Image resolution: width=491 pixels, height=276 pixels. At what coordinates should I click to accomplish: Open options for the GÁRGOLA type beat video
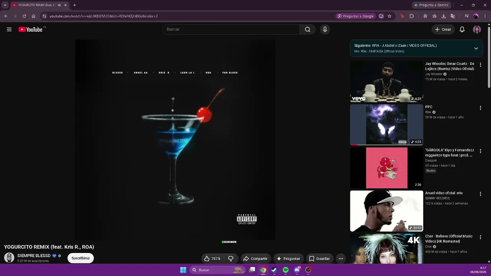[x=480, y=151]
